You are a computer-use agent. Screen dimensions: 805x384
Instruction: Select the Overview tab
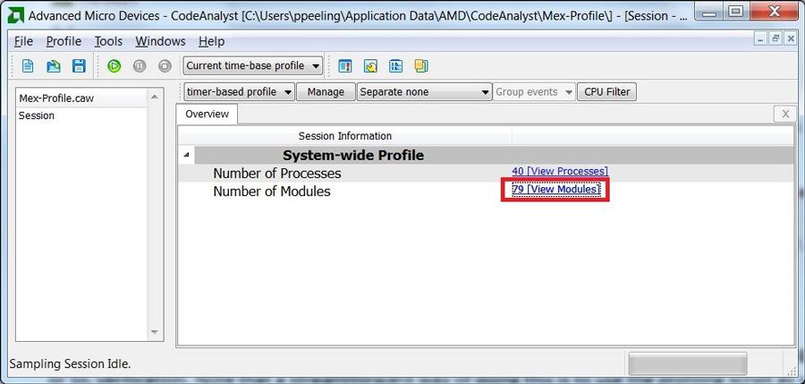tap(207, 114)
